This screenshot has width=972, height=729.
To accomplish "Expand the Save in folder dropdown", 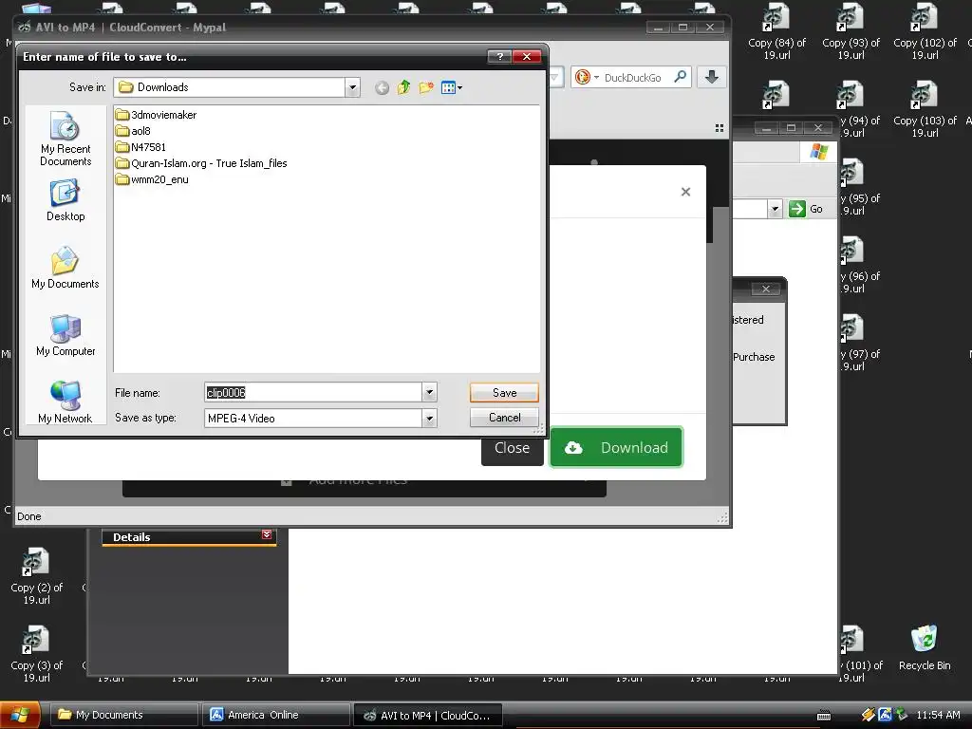I will 352,87.
